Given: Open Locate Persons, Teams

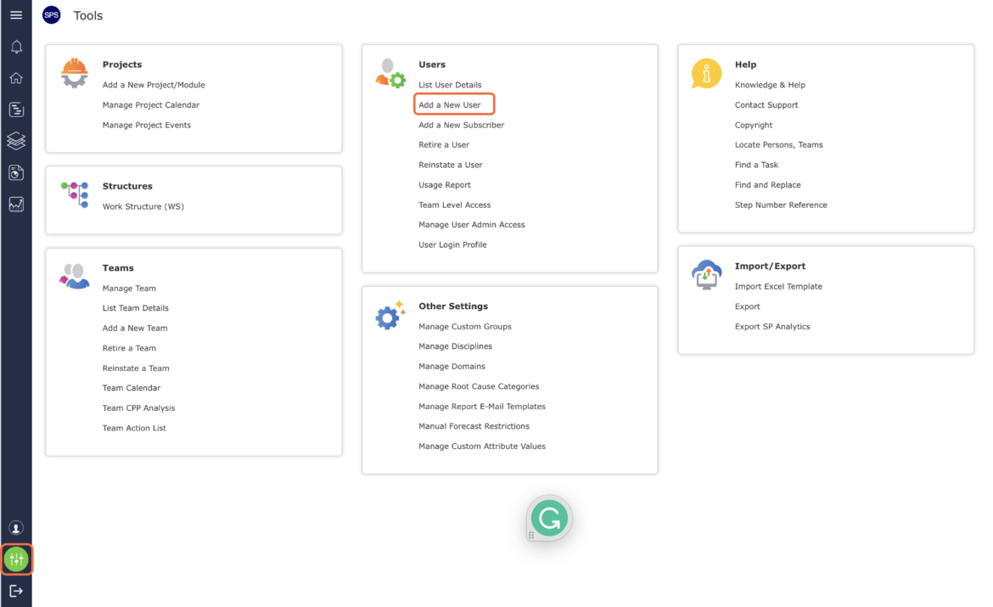Looking at the screenshot, I should pyautogui.click(x=779, y=145).
